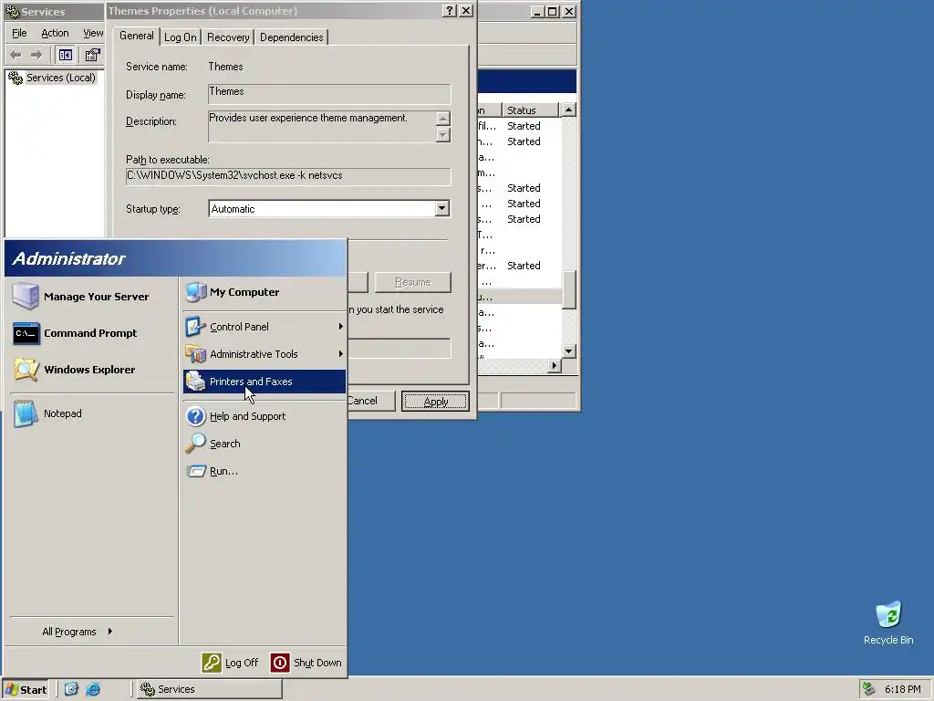Launch Command Prompt from Start menu
The width and height of the screenshot is (934, 701).
(x=91, y=333)
